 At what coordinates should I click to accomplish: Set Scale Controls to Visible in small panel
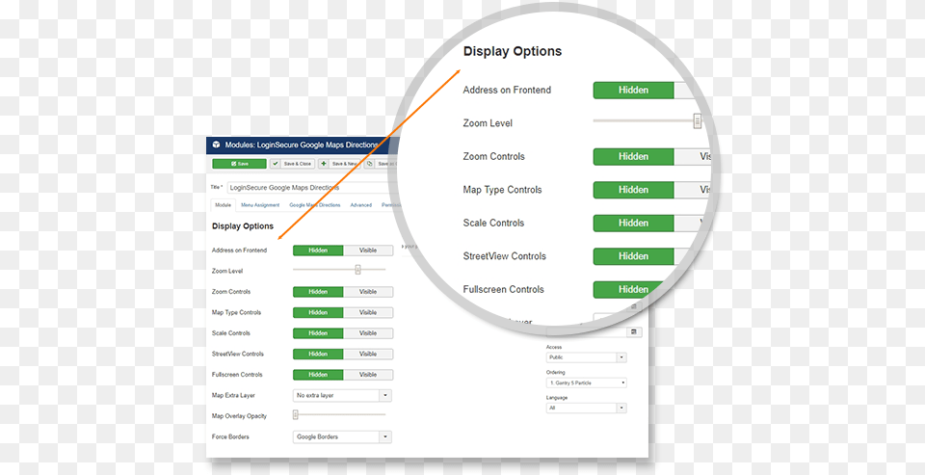(x=368, y=333)
